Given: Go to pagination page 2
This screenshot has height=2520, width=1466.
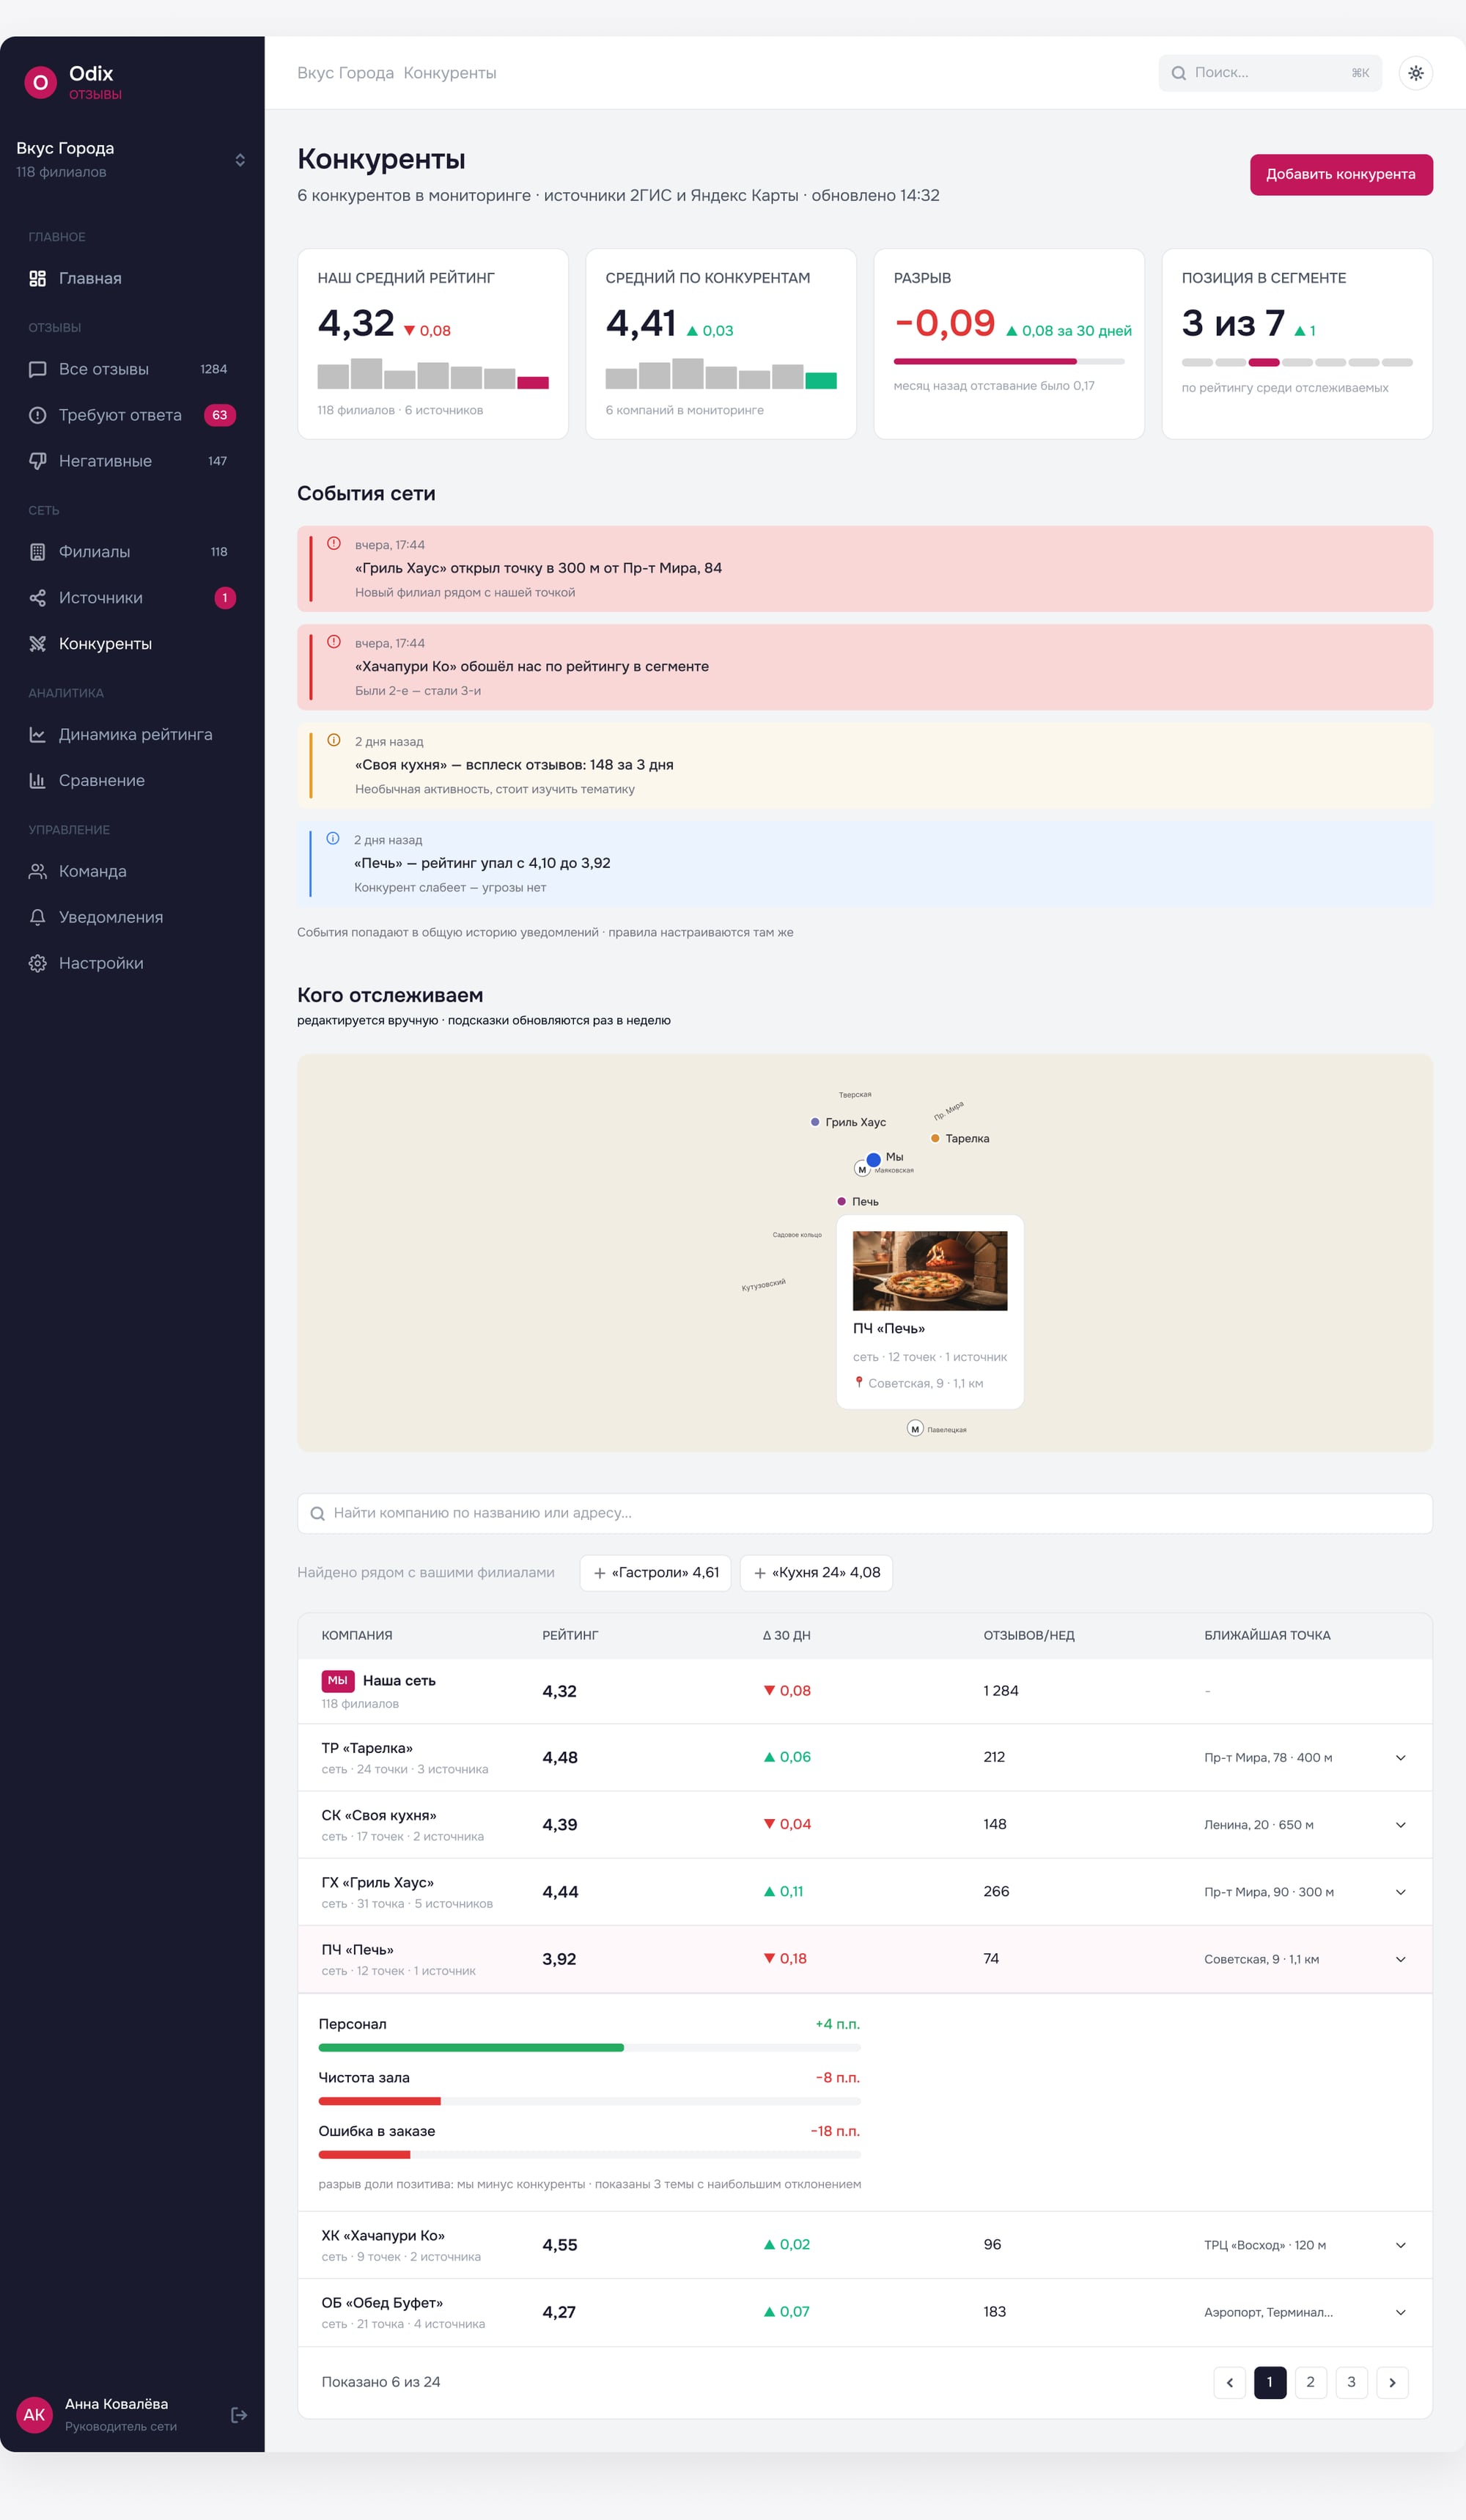Looking at the screenshot, I should tap(1310, 2382).
